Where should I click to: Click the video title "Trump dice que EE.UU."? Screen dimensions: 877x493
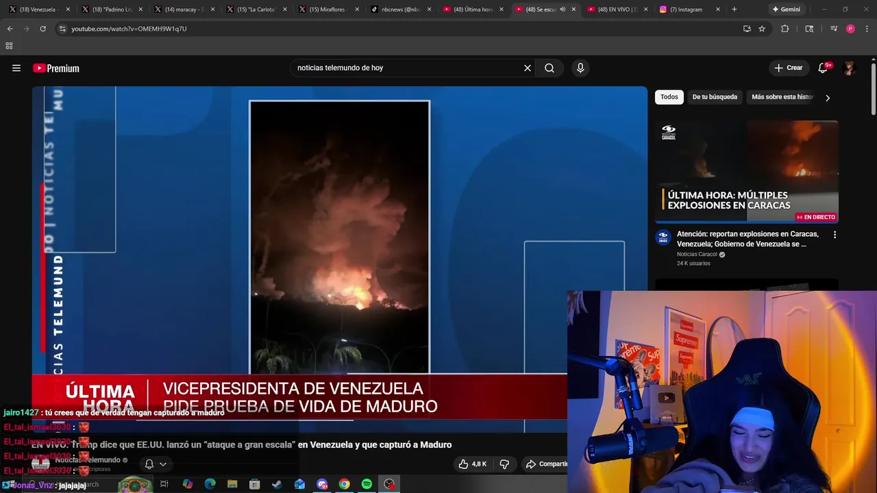pos(241,445)
